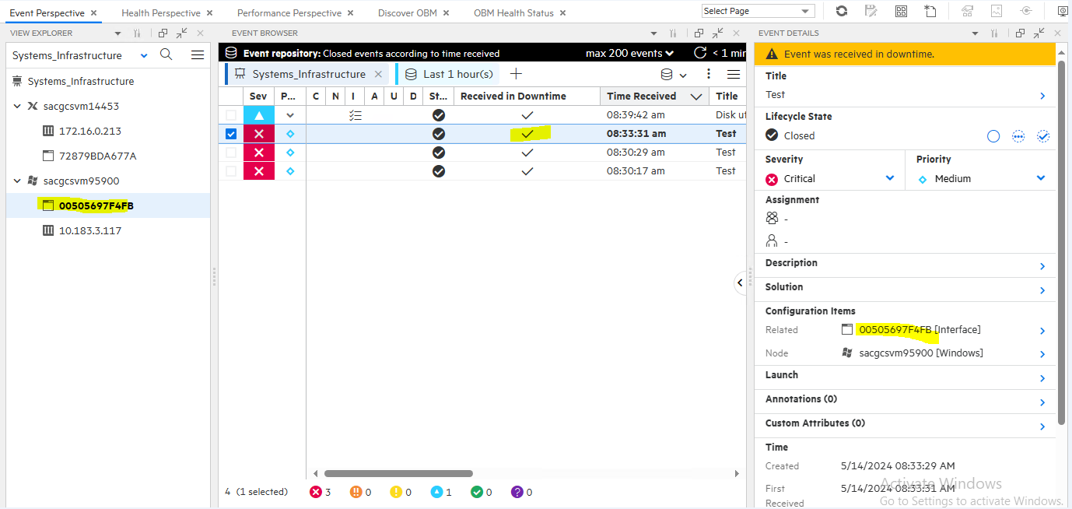Screen dimensions: 1072x509
Task: Open the new page icon in the top toolbar
Action: [x=930, y=11]
